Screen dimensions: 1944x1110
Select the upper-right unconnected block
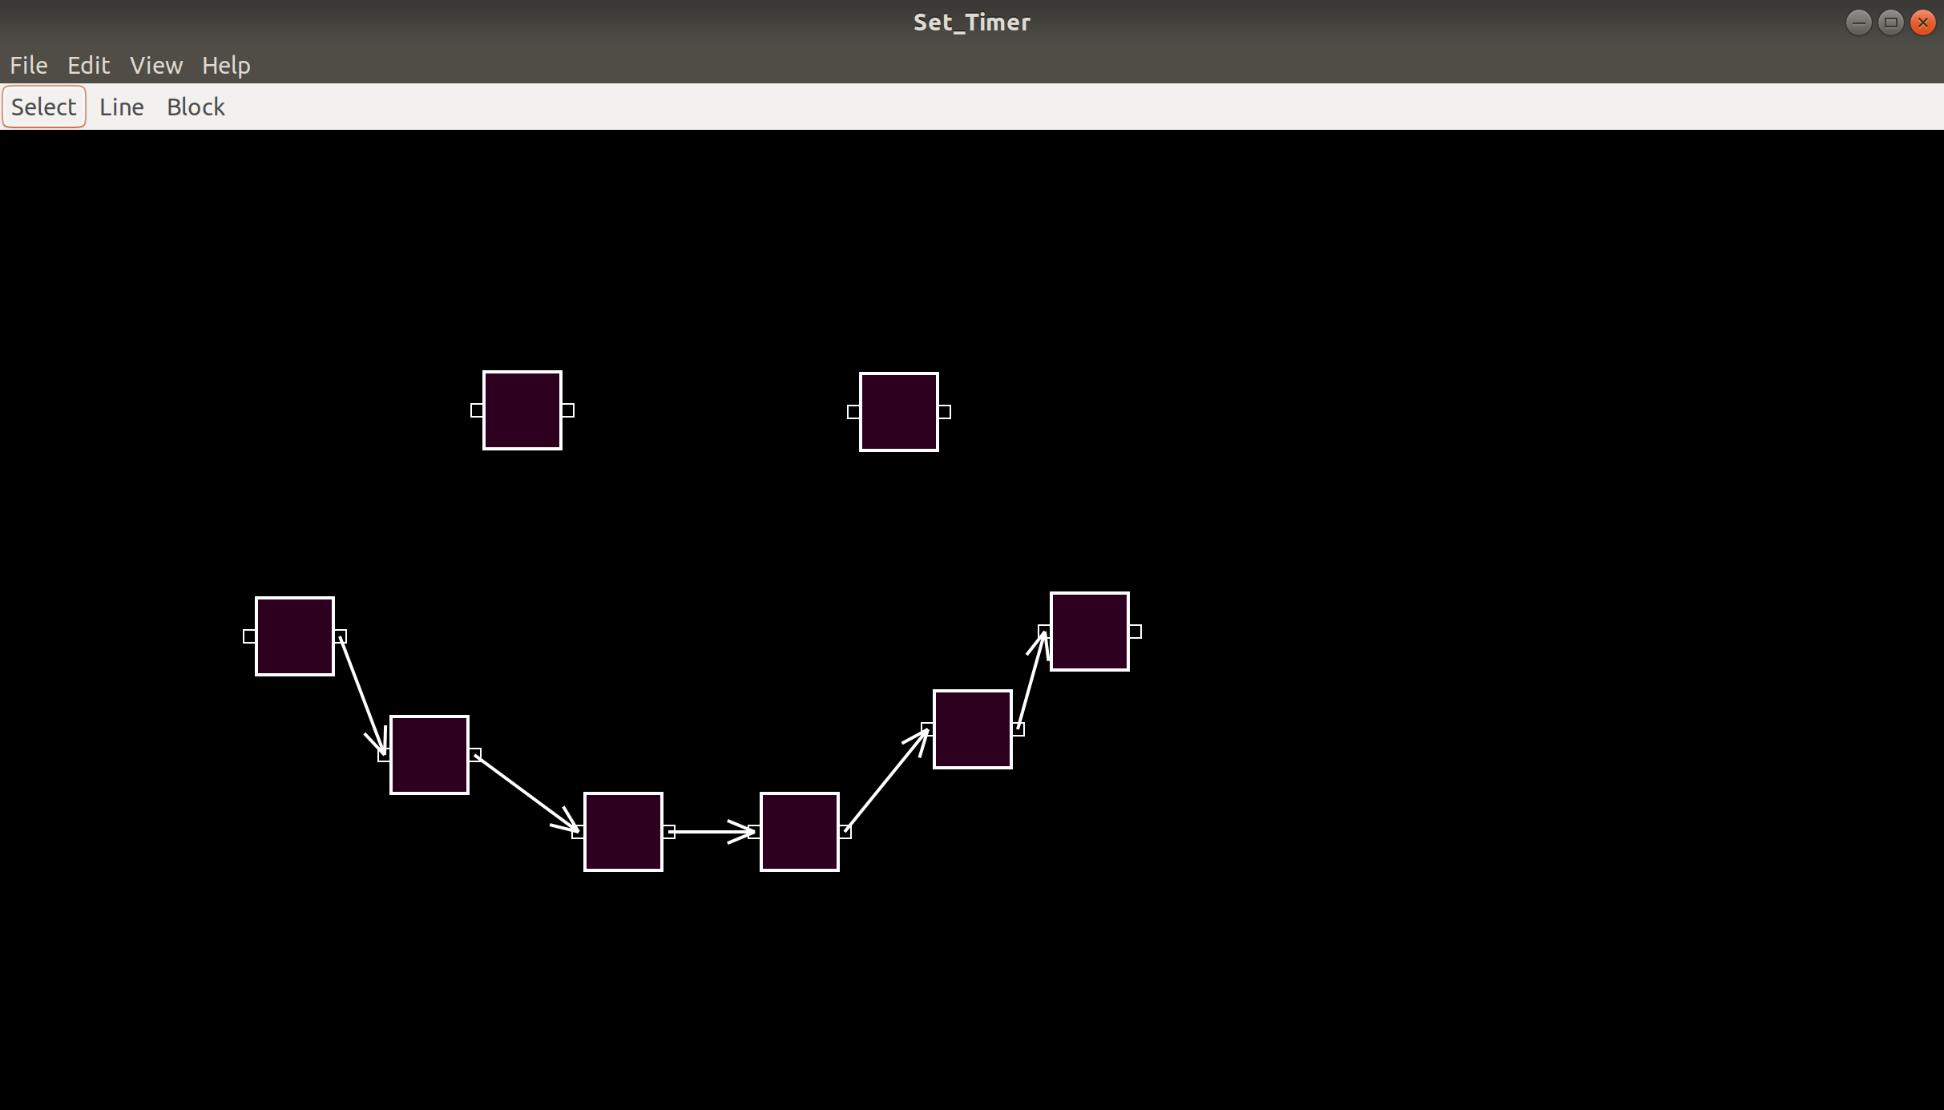[x=899, y=412]
